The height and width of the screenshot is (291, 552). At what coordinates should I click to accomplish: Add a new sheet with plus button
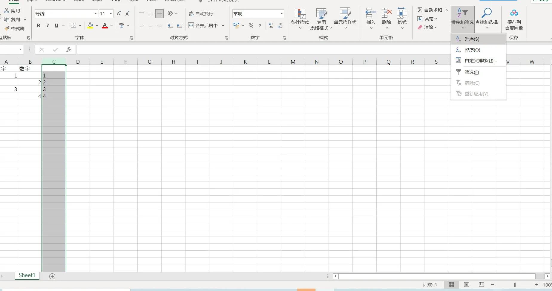(x=52, y=276)
